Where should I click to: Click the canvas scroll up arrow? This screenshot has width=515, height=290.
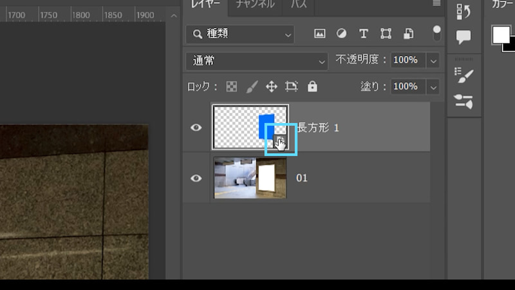(x=174, y=15)
